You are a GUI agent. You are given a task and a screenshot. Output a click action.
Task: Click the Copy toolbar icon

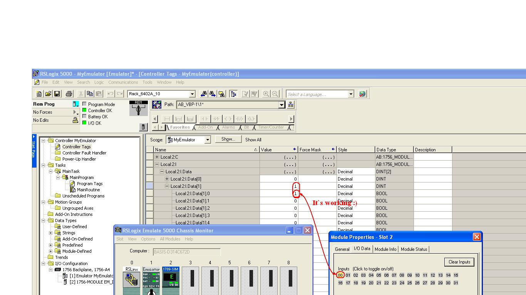click(90, 94)
